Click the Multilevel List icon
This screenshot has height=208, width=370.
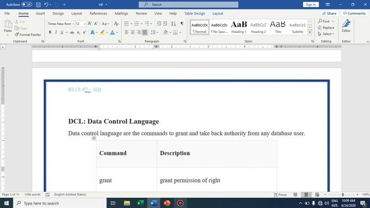point(147,24)
